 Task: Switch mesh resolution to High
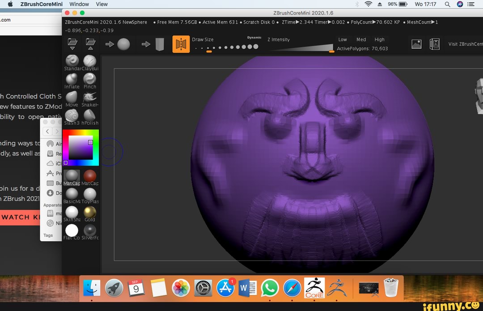click(379, 39)
